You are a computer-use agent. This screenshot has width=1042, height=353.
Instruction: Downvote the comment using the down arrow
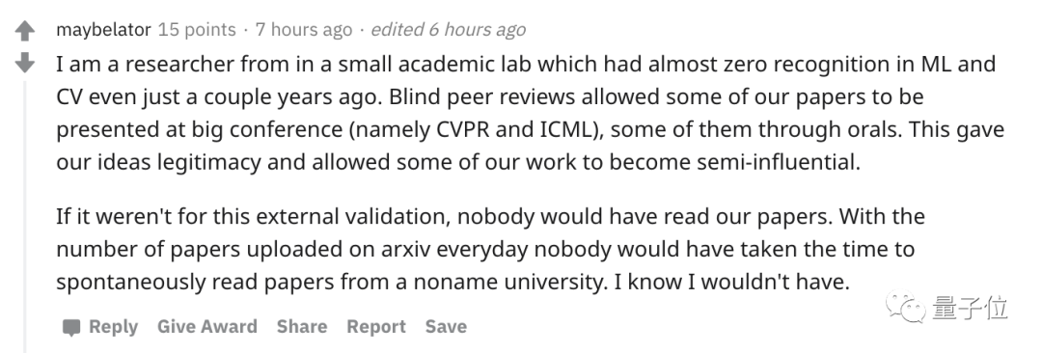point(24,63)
